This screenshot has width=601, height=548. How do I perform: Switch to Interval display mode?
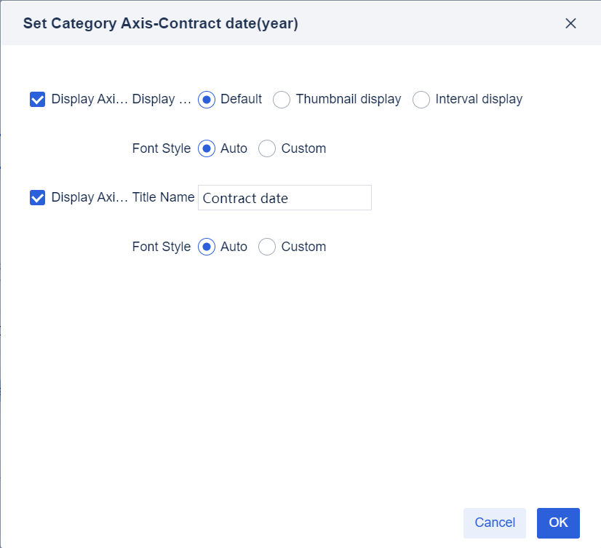coord(421,100)
